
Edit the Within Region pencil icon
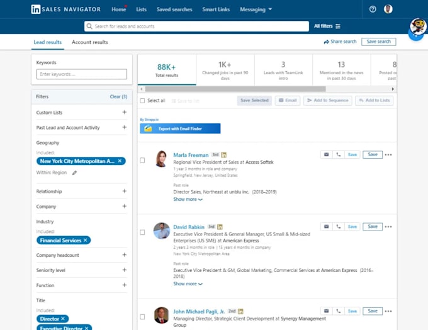coord(74,173)
